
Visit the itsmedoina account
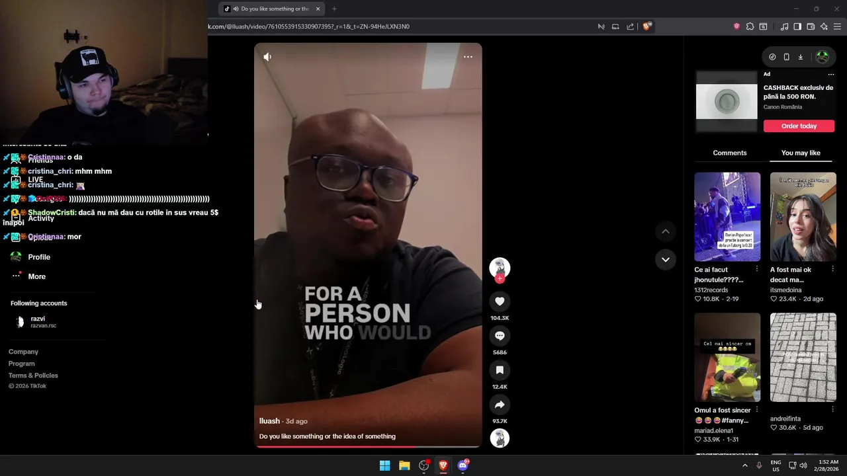[x=785, y=290]
